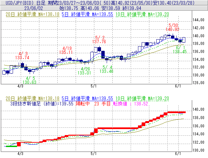The width and height of the screenshot is (208, 158).
Task: Click 140.00 on the lower chart price axis
Action: (198, 109)
